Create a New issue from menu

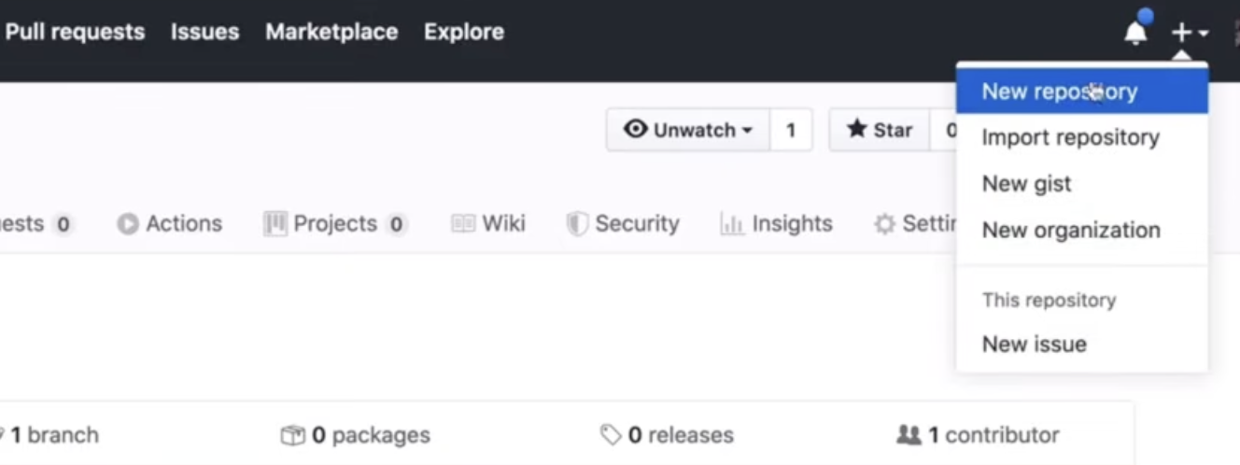[x=1034, y=344]
